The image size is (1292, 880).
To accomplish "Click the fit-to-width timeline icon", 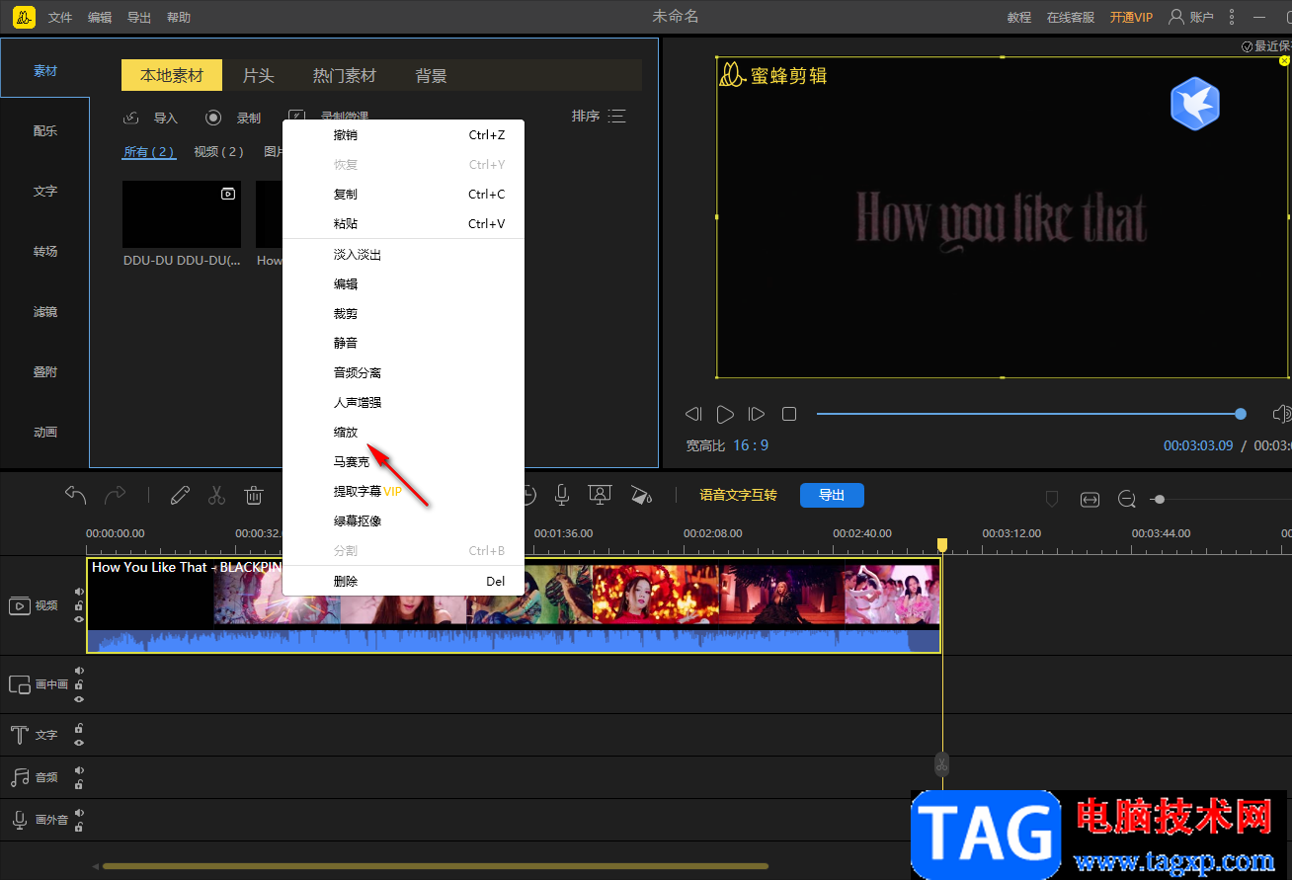I will 1090,500.
